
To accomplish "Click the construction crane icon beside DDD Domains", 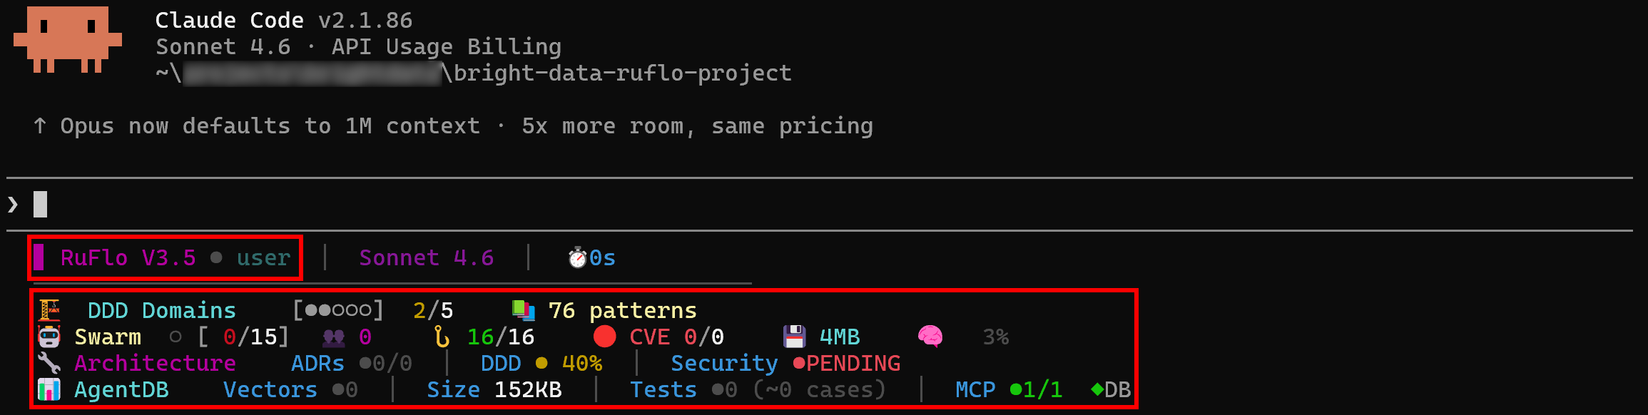I will 49,310.
